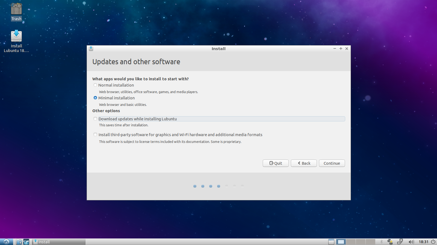This screenshot has height=245, width=437.
Task: Enable Install third-party software checkbox
Action: tap(95, 134)
